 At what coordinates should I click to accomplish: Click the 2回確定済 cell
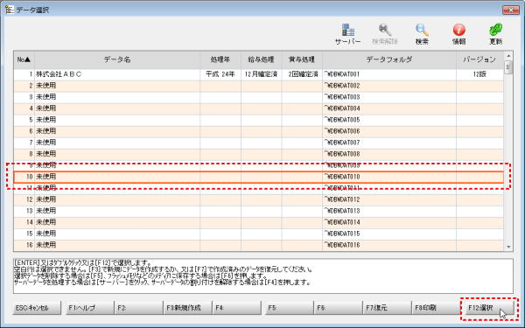pyautogui.click(x=302, y=74)
